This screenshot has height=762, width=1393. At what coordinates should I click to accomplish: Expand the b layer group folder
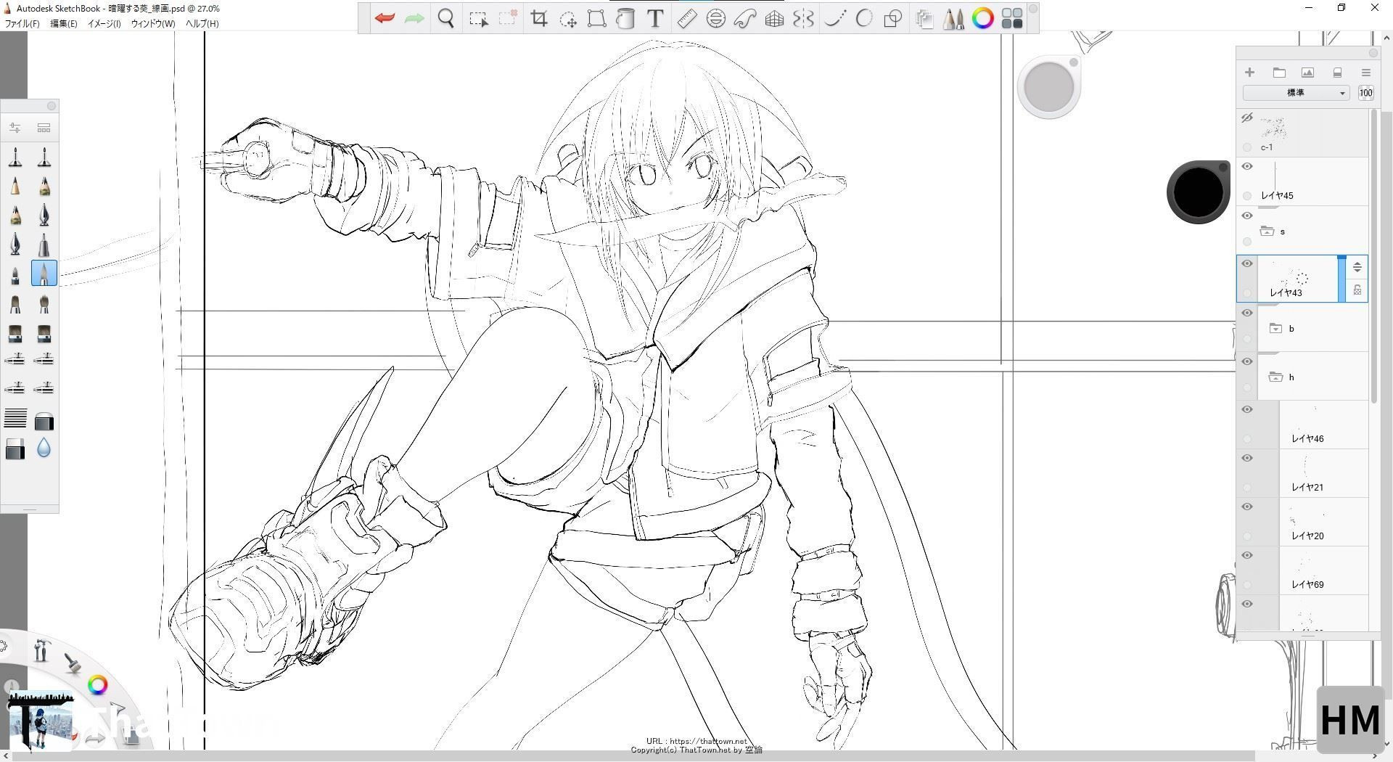coord(1275,329)
